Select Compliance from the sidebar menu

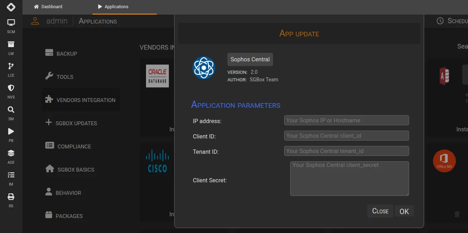(x=74, y=146)
